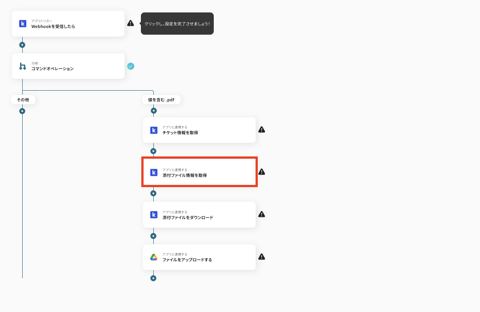This screenshot has height=312, width=480.
Task: Click the completed checkmark beside コマンドオペレーション
Action: point(131,66)
